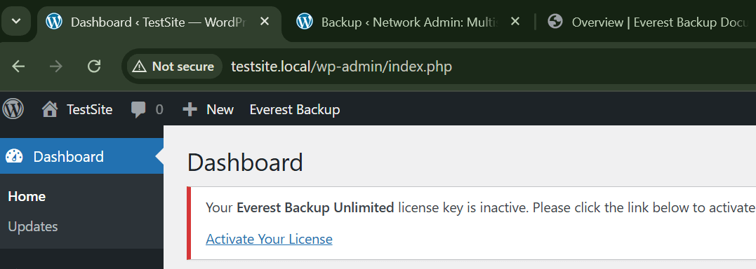This screenshot has width=756, height=269.
Task: Click the TestSite home icon
Action: click(x=50, y=110)
